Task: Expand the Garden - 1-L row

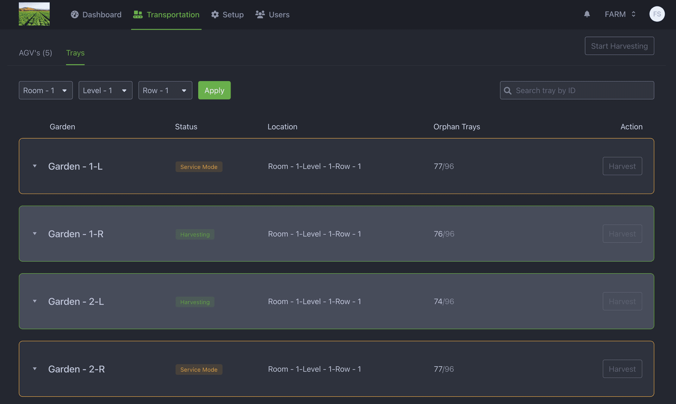Action: (x=35, y=166)
